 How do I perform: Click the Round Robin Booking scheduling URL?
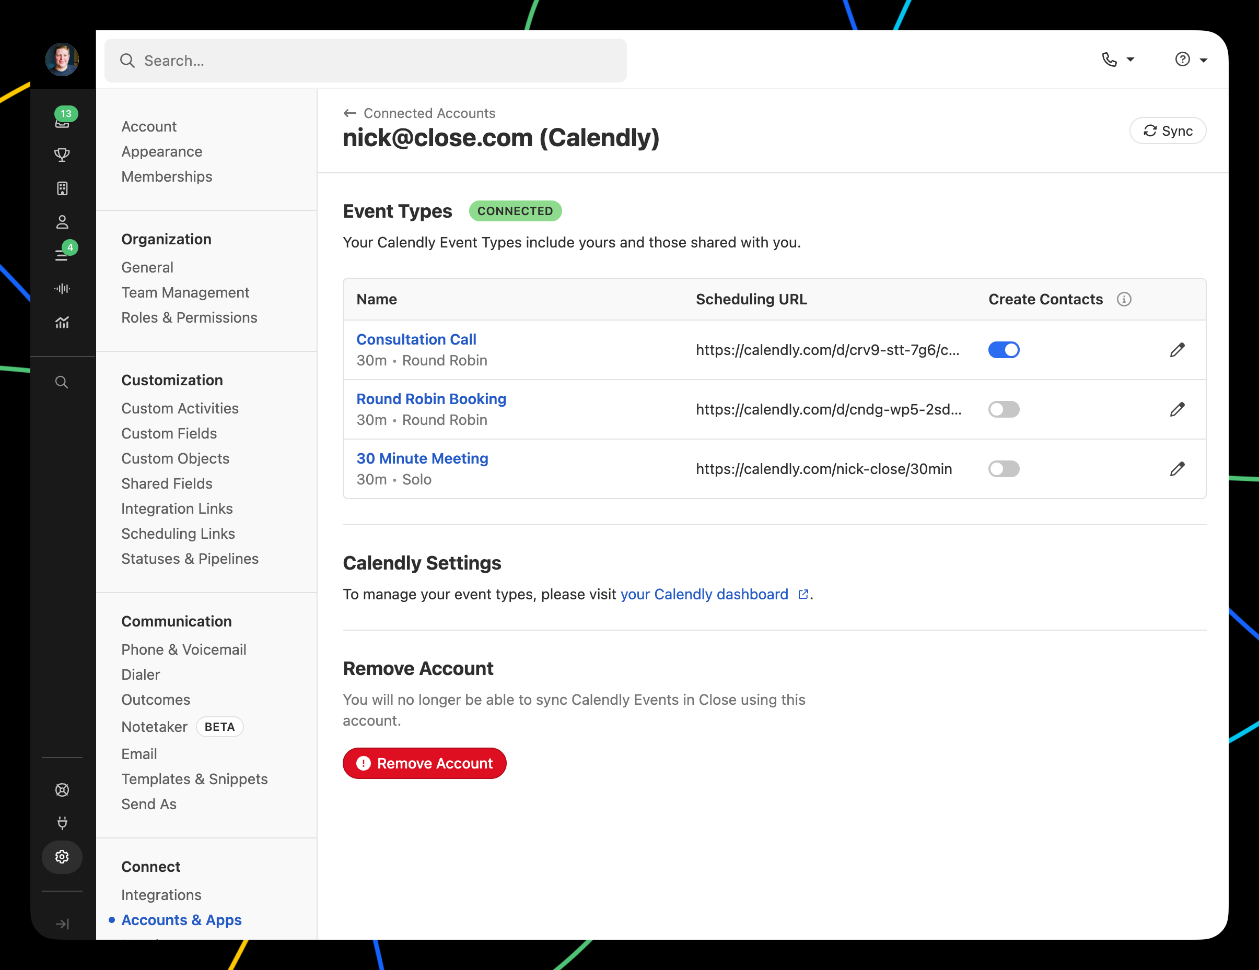coord(829,409)
